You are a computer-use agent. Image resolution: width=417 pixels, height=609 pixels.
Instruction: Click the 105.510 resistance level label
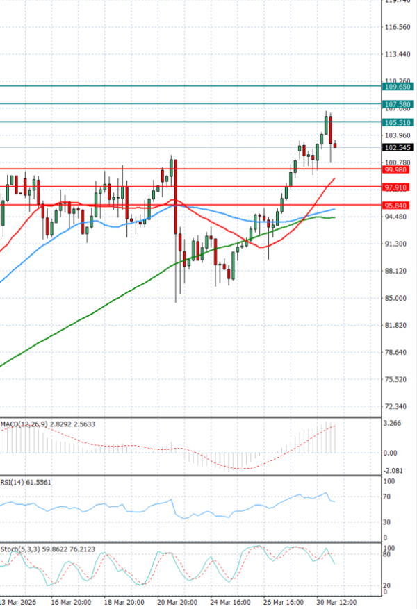(x=398, y=122)
